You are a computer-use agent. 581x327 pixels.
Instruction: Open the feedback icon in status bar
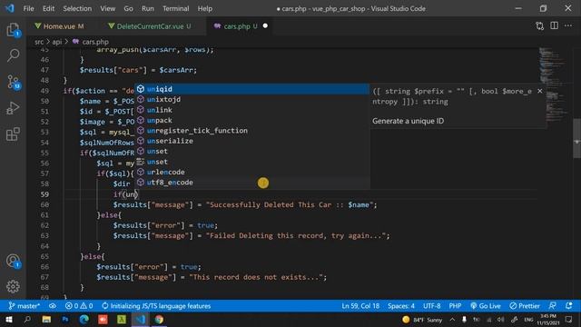[x=553, y=306]
